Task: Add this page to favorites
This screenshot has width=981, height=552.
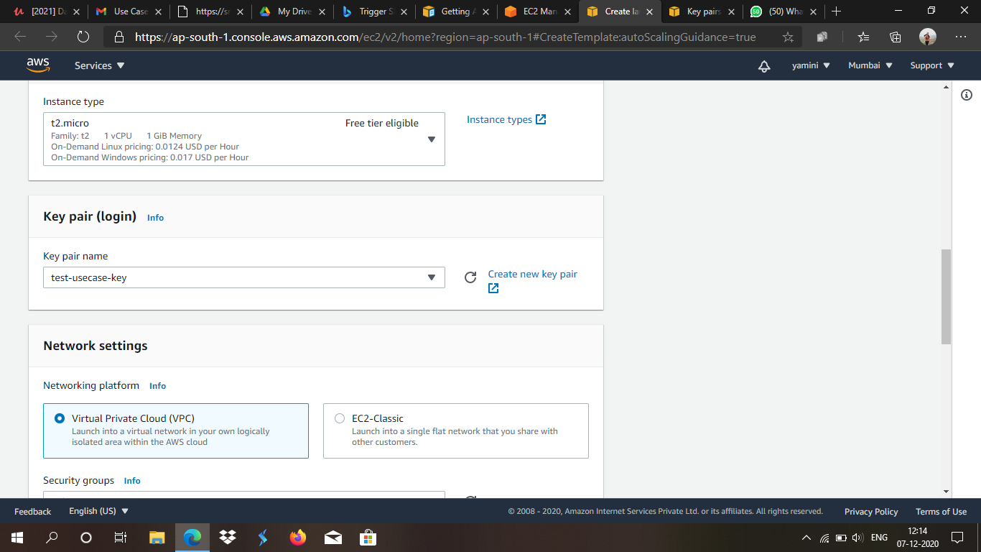Action: click(x=788, y=37)
